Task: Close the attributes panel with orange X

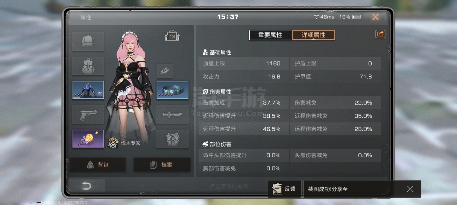Action: click(x=376, y=17)
